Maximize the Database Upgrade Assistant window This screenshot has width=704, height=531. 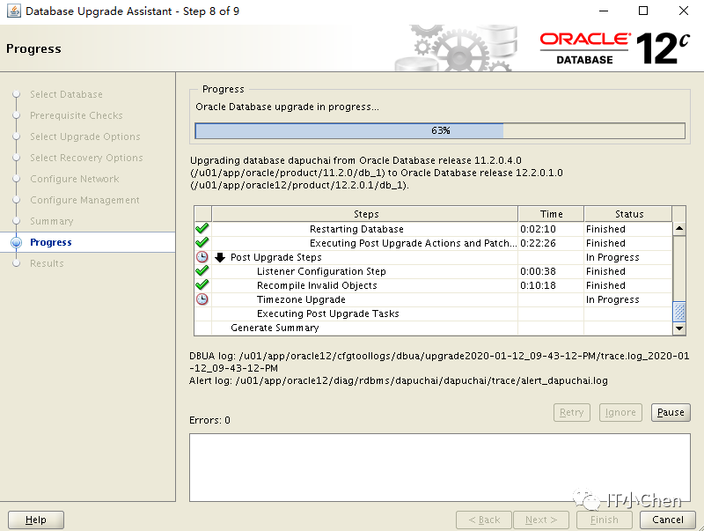pos(643,11)
